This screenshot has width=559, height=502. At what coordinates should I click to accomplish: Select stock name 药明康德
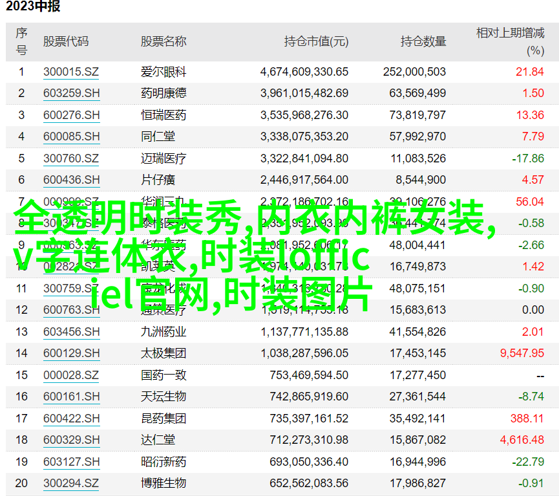coord(163,94)
